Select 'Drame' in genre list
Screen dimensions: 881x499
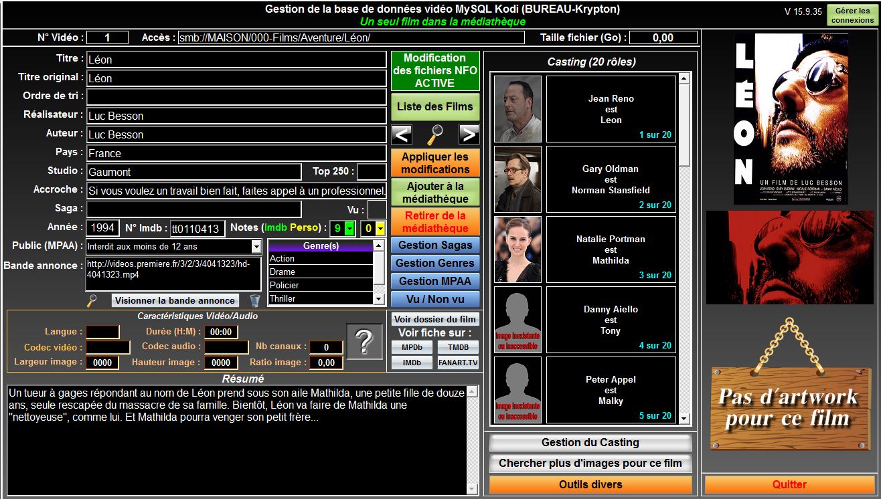coord(321,272)
